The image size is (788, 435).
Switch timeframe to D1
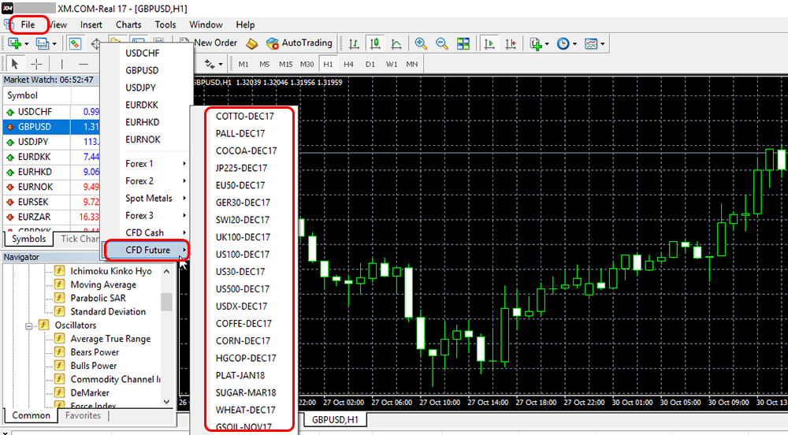[370, 65]
